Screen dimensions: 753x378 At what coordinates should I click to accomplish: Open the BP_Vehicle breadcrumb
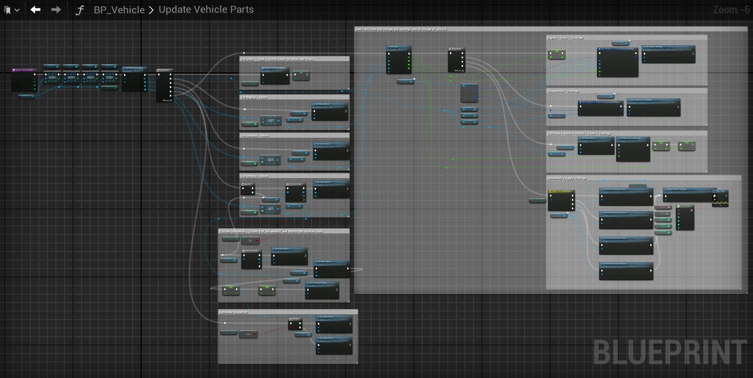pyautogui.click(x=119, y=10)
